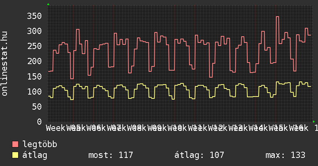Select the legtöbb legend label
Viewport: 318px width, 166px height.
point(40,144)
